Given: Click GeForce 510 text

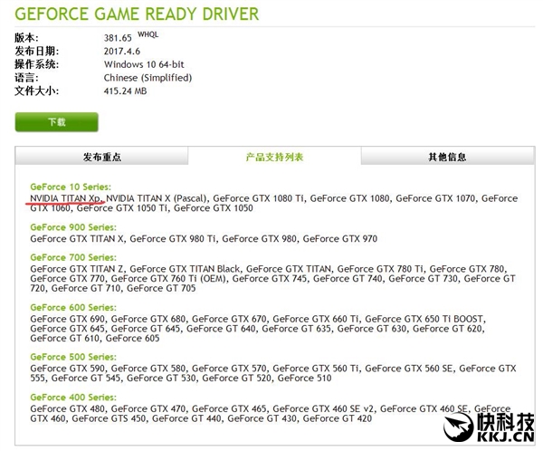Looking at the screenshot, I should [x=304, y=379].
